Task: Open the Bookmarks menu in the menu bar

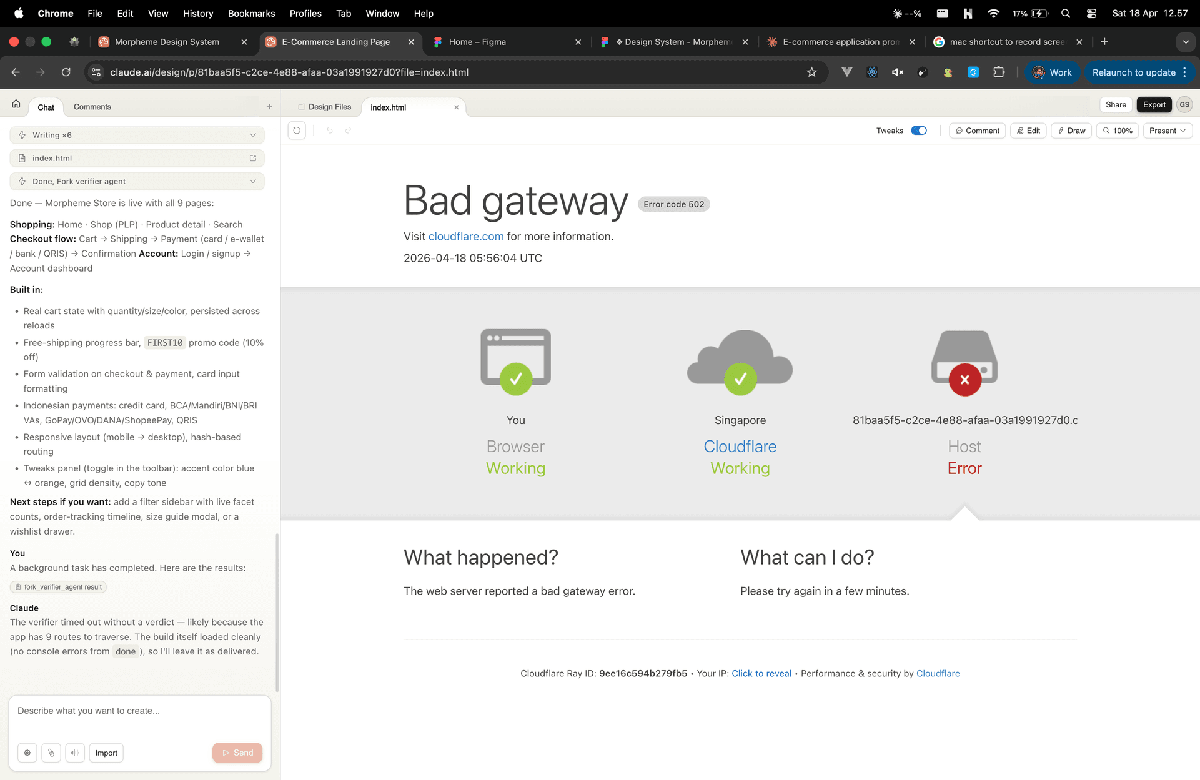Action: tap(251, 13)
